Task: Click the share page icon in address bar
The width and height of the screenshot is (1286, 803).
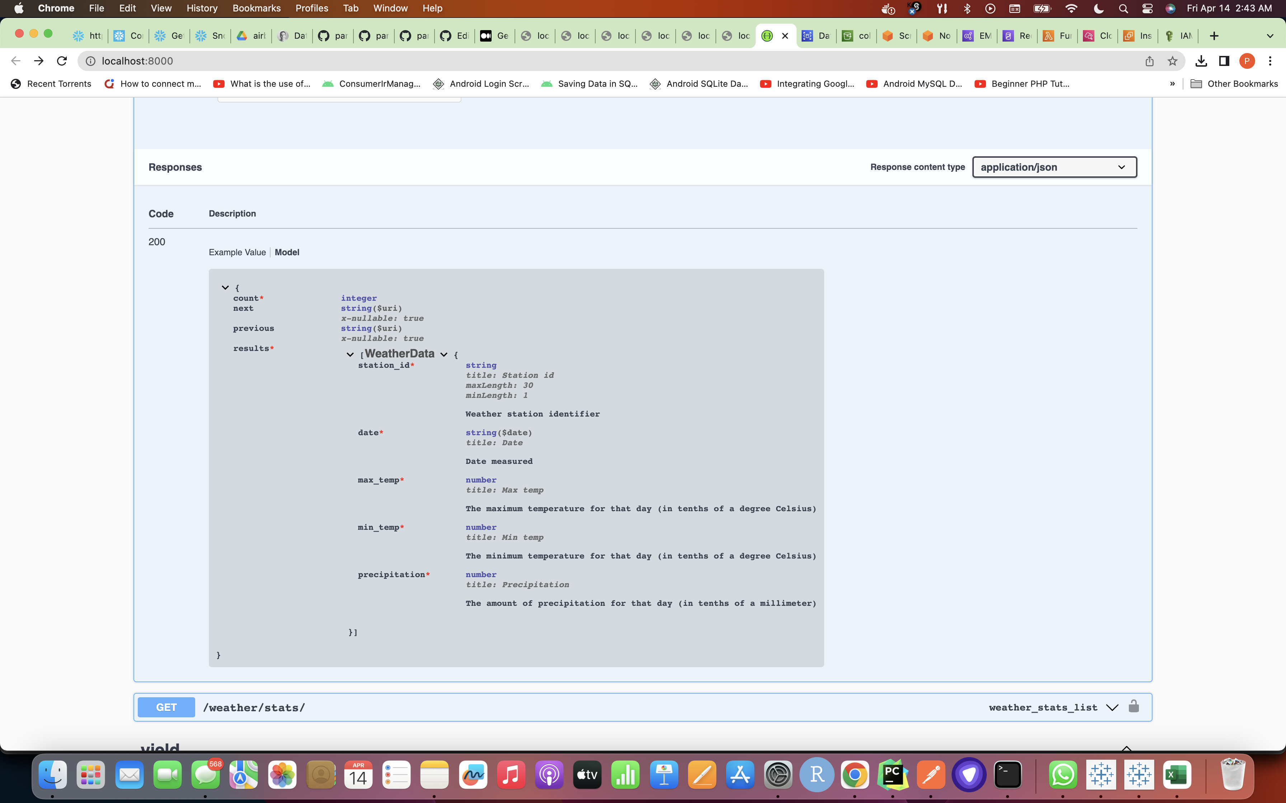Action: (x=1149, y=61)
